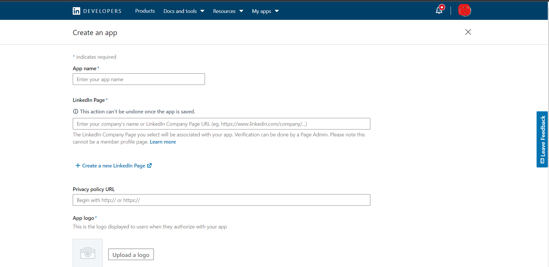The height and width of the screenshot is (267, 549).
Task: Click the LinkedIn Company Page URL field
Action: click(221, 124)
